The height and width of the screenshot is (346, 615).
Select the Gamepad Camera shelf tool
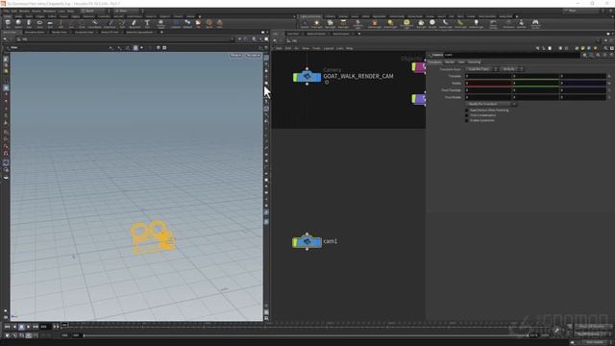(x=535, y=24)
